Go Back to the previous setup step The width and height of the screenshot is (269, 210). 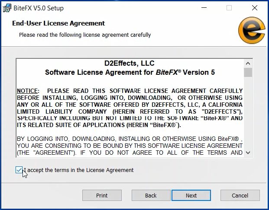pos(151,195)
